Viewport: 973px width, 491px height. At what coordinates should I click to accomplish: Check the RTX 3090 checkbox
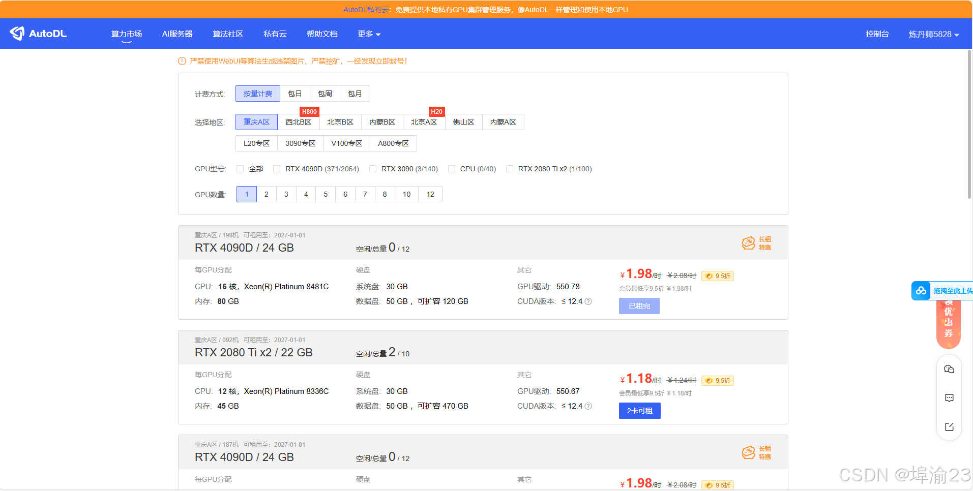tap(373, 169)
